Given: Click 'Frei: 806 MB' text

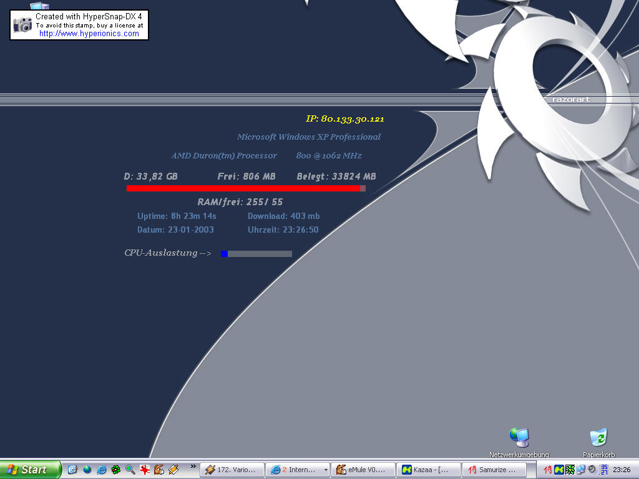Looking at the screenshot, I should [246, 177].
